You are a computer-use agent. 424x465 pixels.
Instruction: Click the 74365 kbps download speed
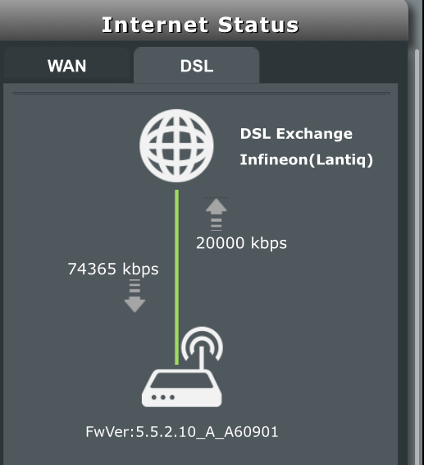coord(113,269)
